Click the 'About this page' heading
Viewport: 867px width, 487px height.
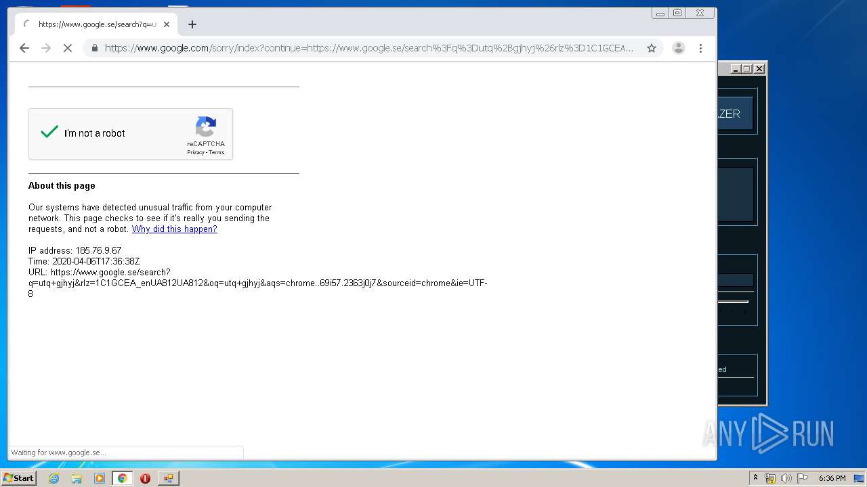pos(62,185)
